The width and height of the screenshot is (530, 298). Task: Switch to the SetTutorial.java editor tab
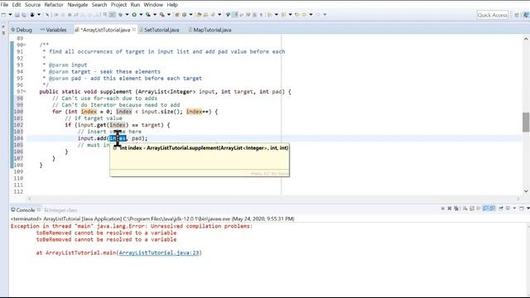(x=159, y=30)
